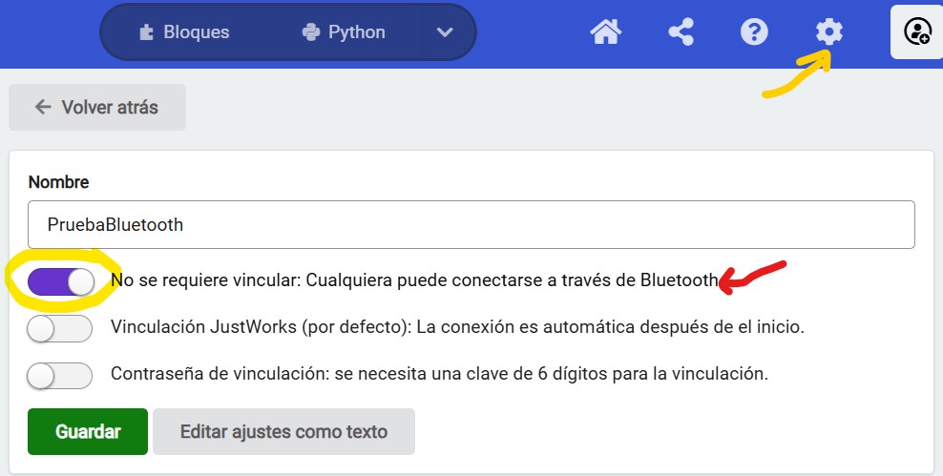Click 'Editar ajustes como texto' button
Image resolution: width=943 pixels, height=476 pixels.
click(283, 431)
